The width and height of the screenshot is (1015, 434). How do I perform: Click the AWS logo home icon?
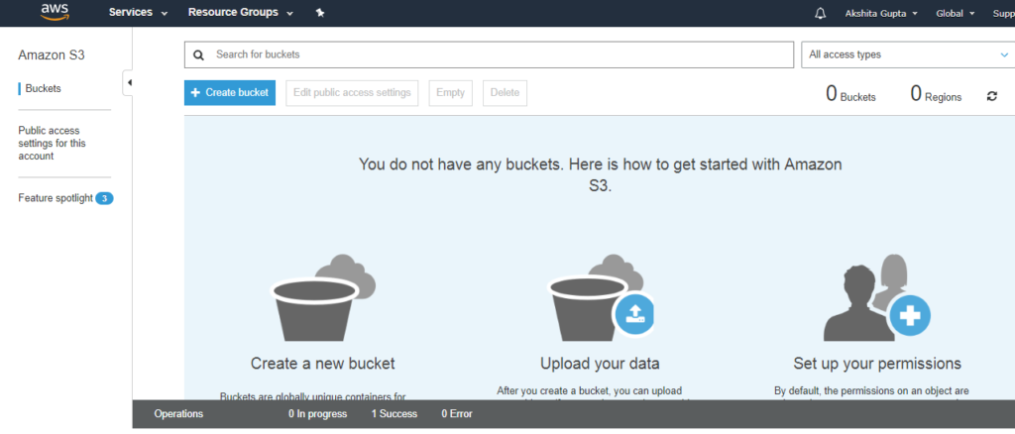[55, 12]
